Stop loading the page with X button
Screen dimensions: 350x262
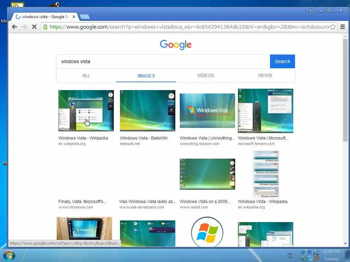point(34,27)
